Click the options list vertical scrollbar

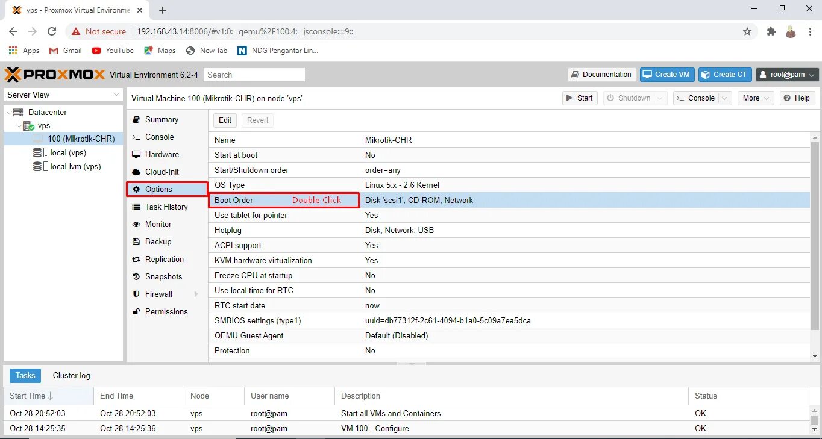pyautogui.click(x=815, y=237)
